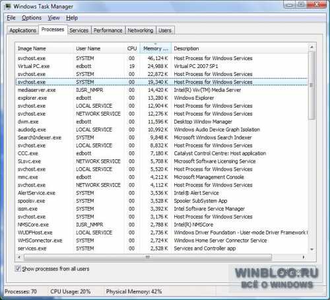Sort by Memory column header
330x300 pixels.
coord(156,48)
